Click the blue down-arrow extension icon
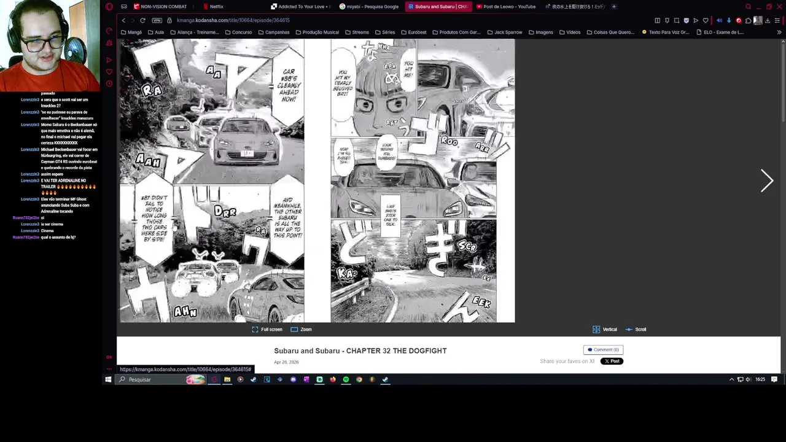Image resolution: width=786 pixels, height=442 pixels. point(729,20)
